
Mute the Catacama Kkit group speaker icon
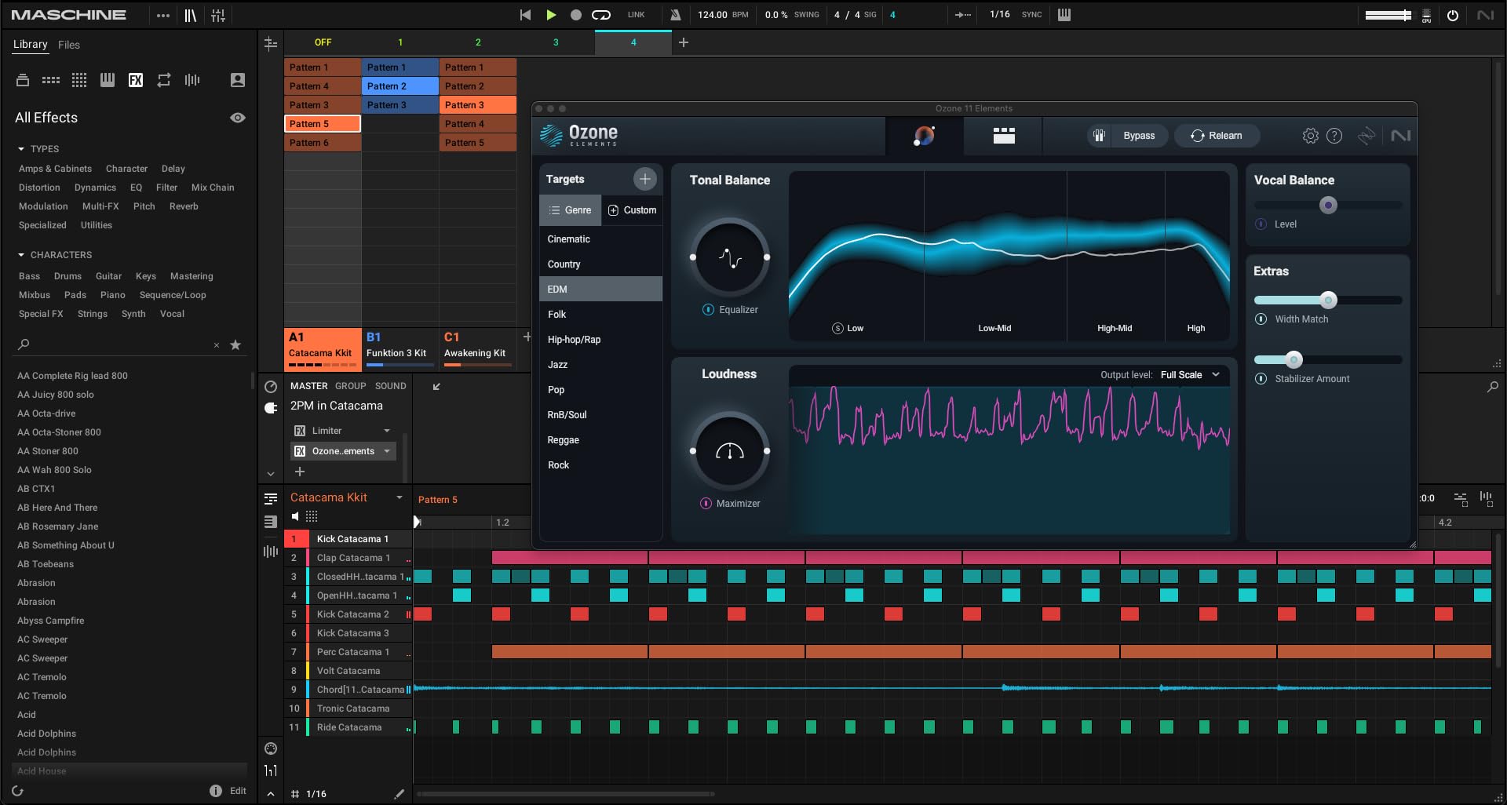[x=295, y=516]
